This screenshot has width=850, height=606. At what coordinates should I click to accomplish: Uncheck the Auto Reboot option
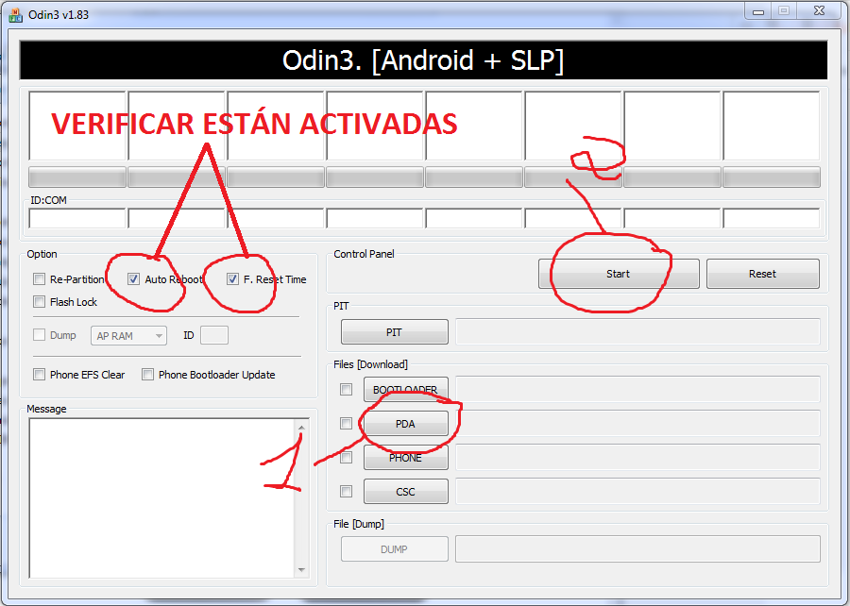[133, 278]
